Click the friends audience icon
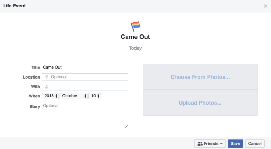 [x=200, y=143]
